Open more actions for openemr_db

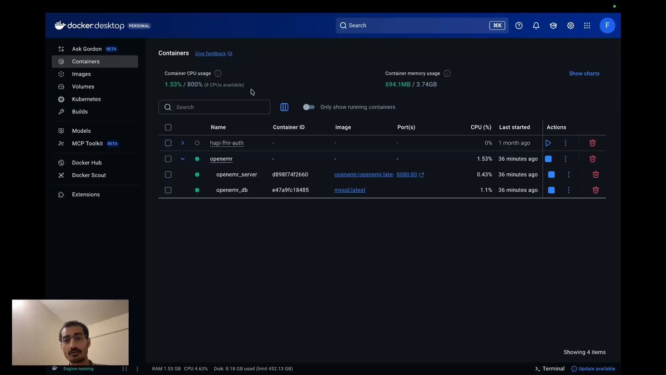pyautogui.click(x=568, y=190)
